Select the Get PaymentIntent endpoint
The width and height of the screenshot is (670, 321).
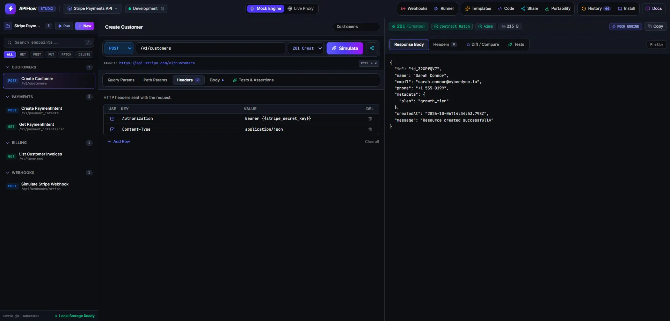click(49, 127)
